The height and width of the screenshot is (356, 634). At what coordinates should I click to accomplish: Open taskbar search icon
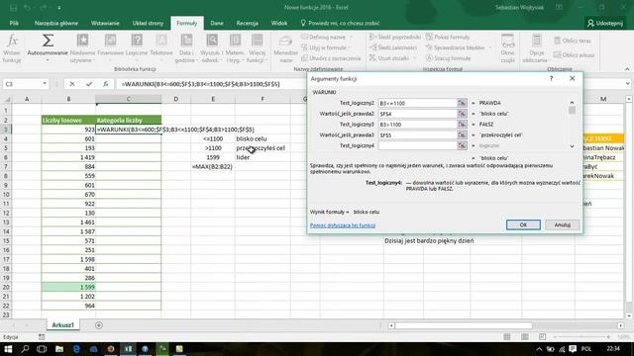[x=25, y=349]
